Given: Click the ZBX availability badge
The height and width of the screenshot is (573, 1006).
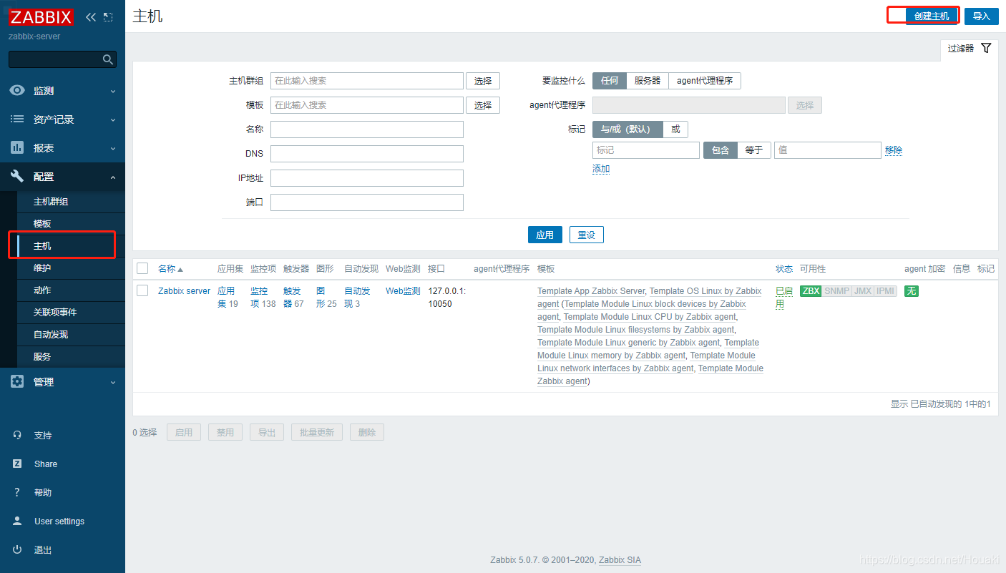Looking at the screenshot, I should point(811,291).
